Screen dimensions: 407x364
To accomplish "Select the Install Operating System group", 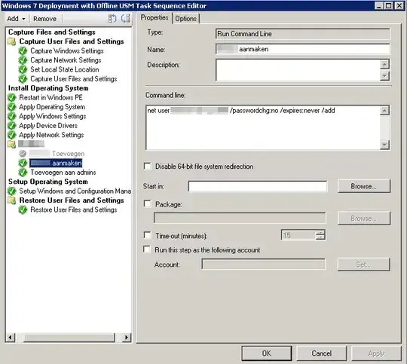I will [x=48, y=88].
